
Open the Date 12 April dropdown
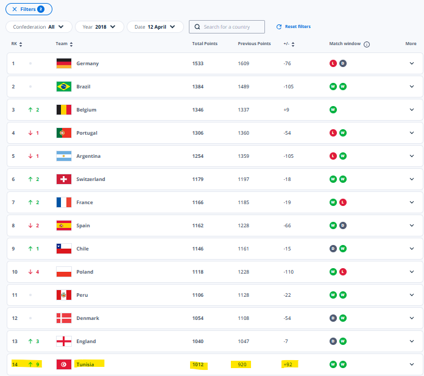(x=155, y=27)
